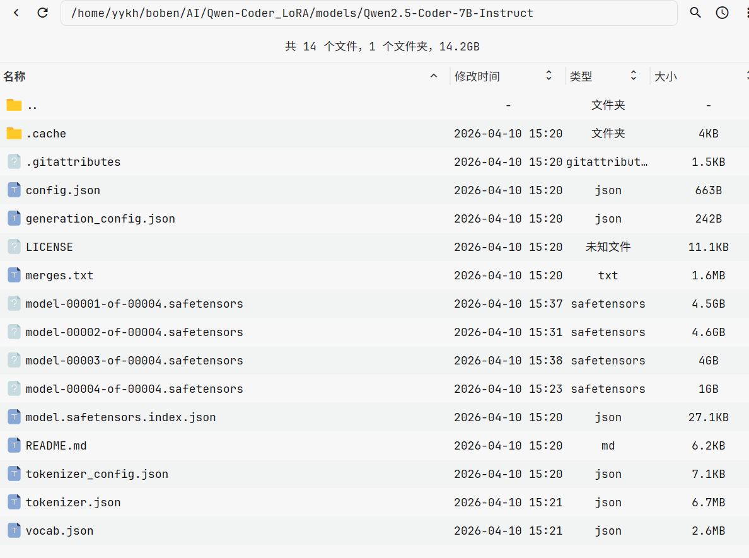
Task: Sort by modified time arrows
Action: point(549,76)
